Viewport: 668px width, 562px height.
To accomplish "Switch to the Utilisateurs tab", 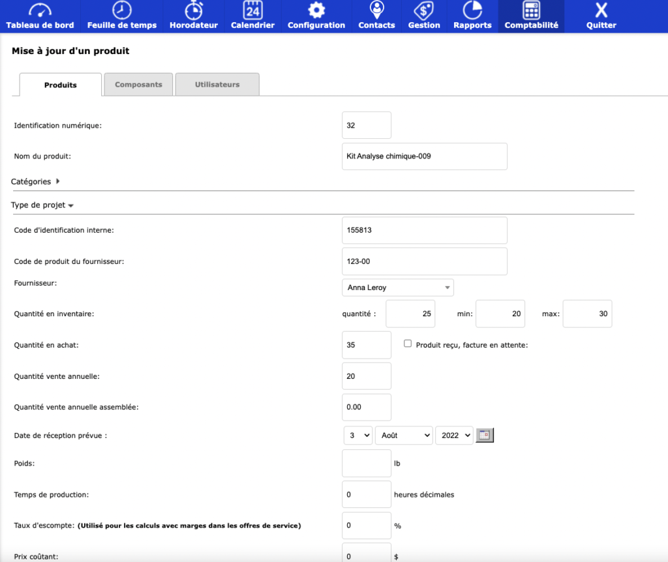I will click(217, 85).
